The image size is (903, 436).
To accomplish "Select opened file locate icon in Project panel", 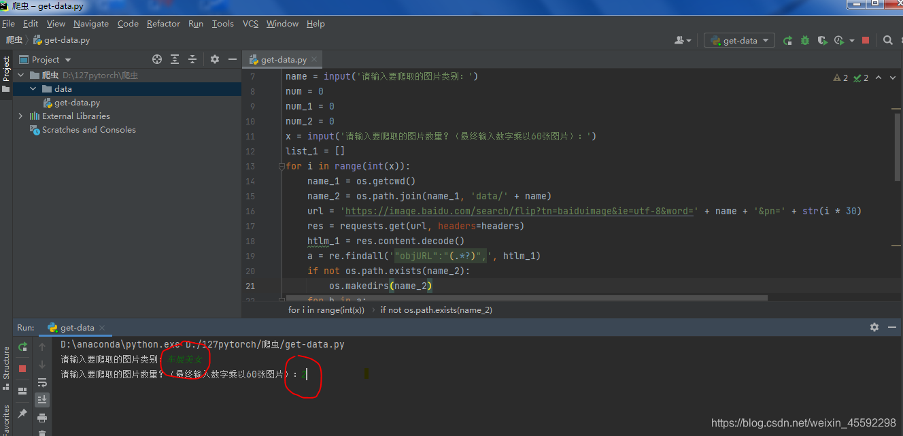I will click(x=157, y=59).
